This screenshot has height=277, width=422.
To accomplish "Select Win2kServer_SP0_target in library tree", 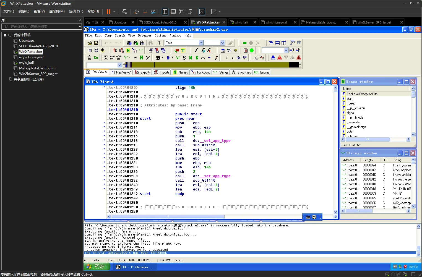I will [x=38, y=74].
